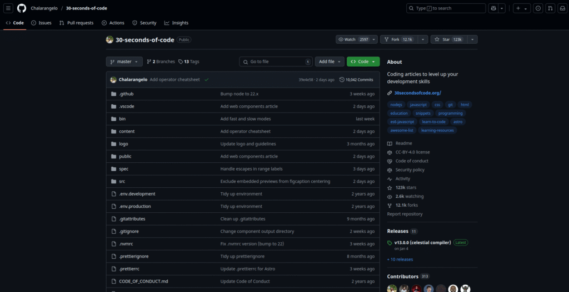Open v13.0.0 celestial compiler release
Image resolution: width=569 pixels, height=292 pixels.
pyautogui.click(x=422, y=243)
